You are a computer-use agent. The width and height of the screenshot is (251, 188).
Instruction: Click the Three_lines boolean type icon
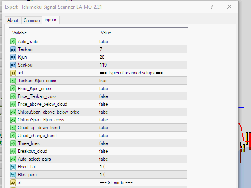point(13,143)
